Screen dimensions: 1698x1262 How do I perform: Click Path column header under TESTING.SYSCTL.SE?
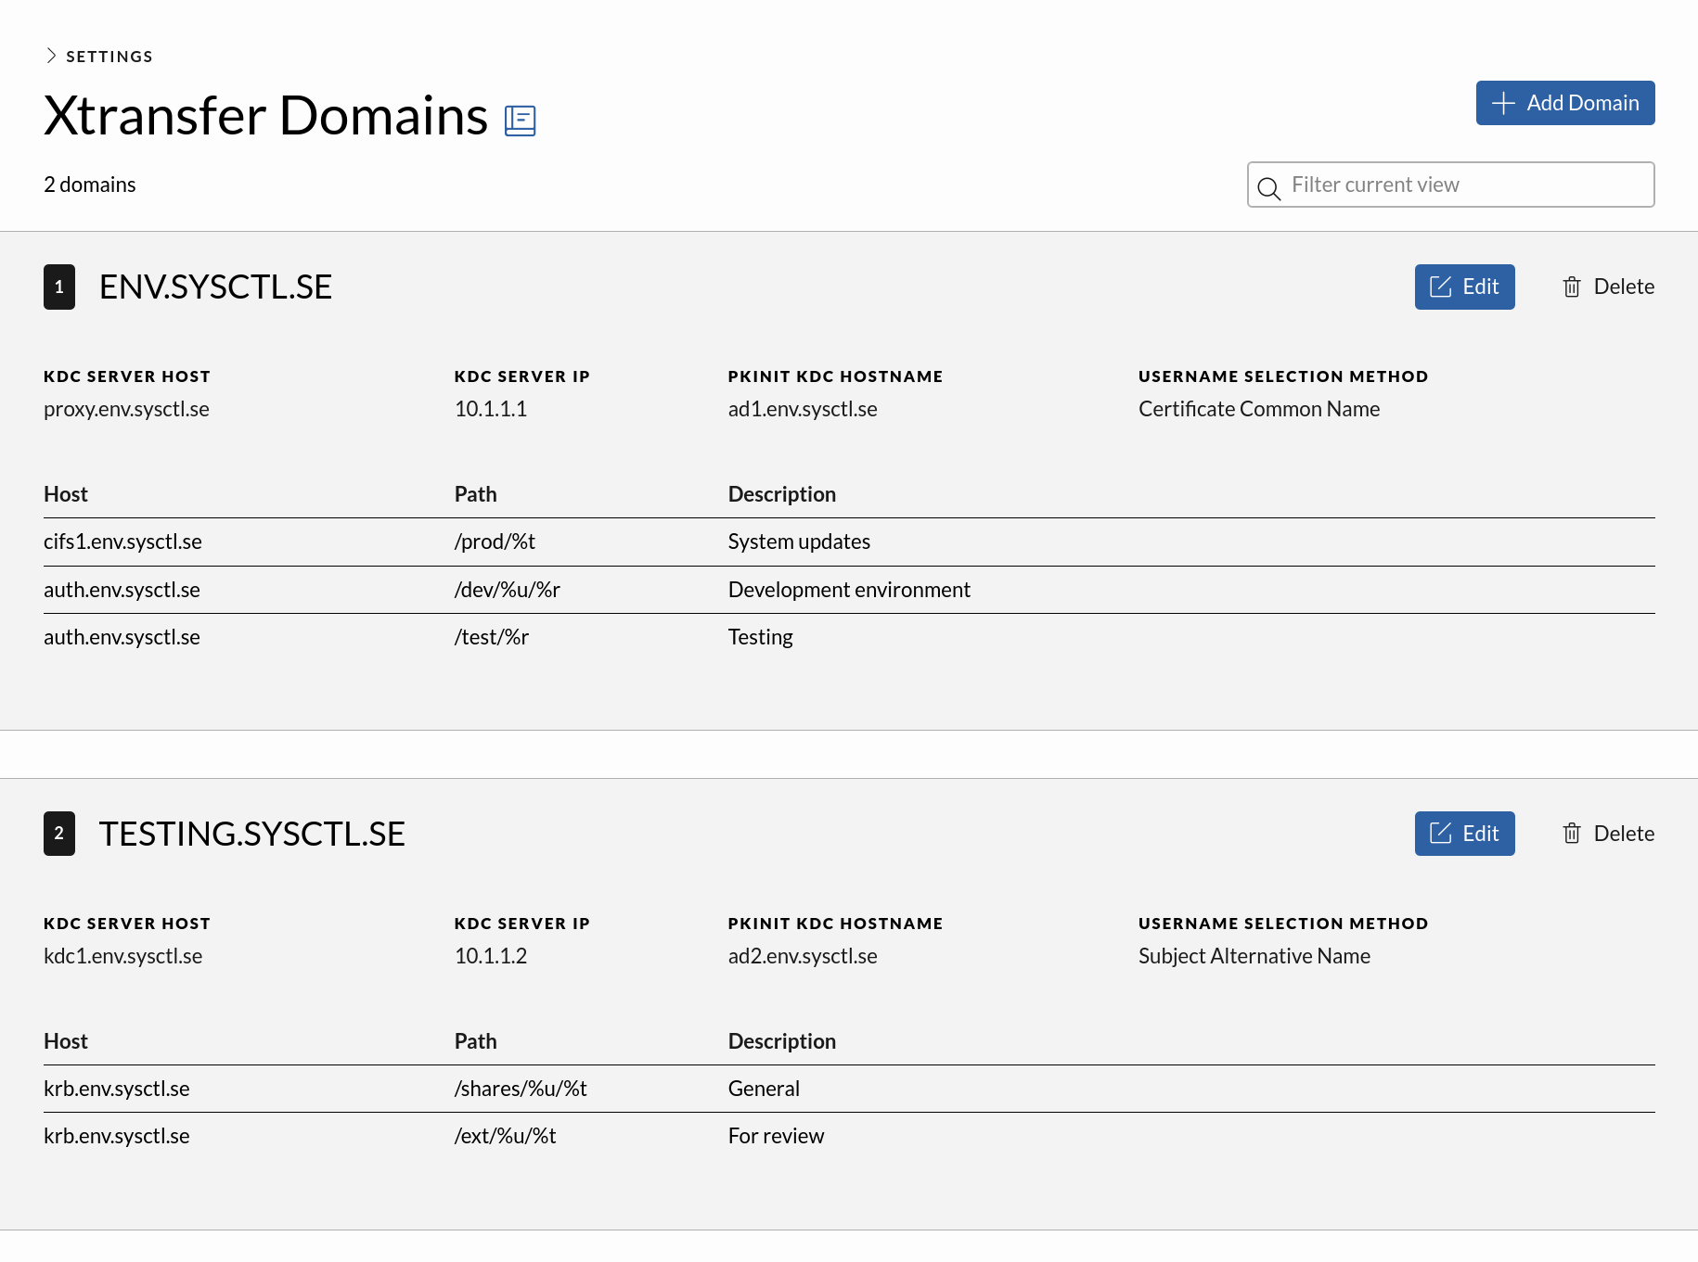pos(475,1041)
